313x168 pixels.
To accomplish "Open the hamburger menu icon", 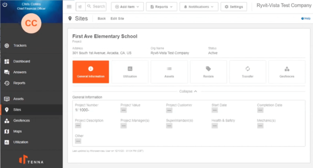I will tap(69, 7).
